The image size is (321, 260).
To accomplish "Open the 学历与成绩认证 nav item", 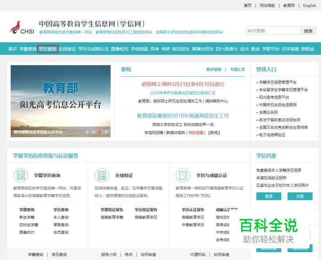I will pyautogui.click(x=93, y=49).
